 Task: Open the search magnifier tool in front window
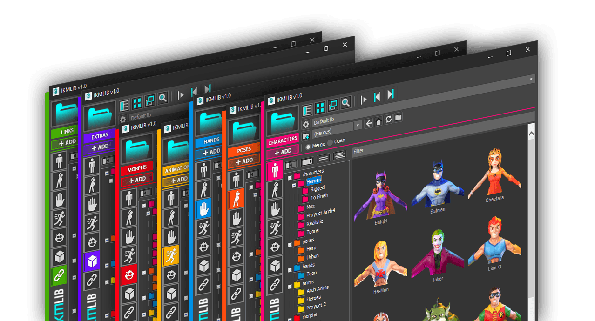(x=345, y=102)
